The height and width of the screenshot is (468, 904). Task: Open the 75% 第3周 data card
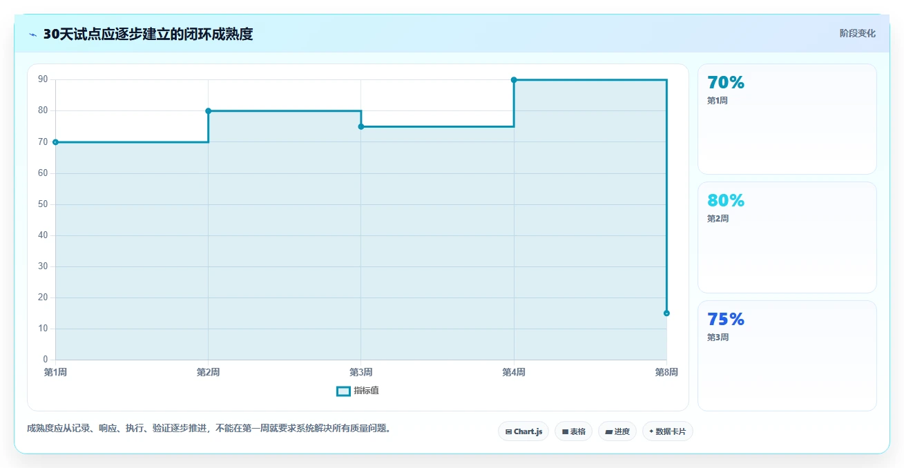[787, 355]
